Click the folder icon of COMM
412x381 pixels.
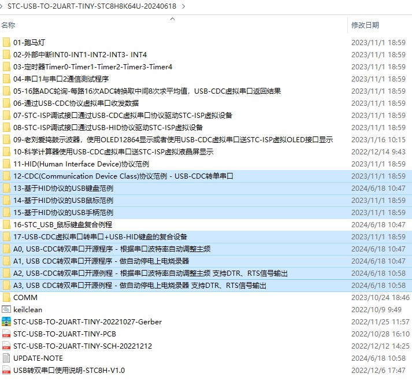click(x=6, y=297)
